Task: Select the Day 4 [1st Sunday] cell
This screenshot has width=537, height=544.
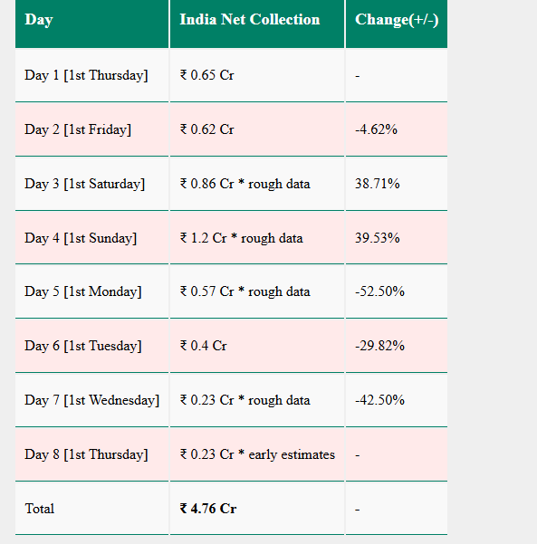Action: 91,238
